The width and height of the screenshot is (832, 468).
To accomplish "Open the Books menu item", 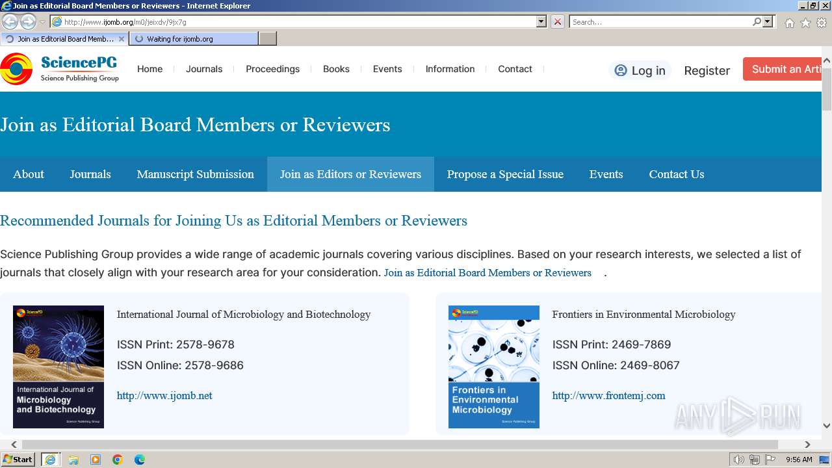I will click(x=336, y=69).
